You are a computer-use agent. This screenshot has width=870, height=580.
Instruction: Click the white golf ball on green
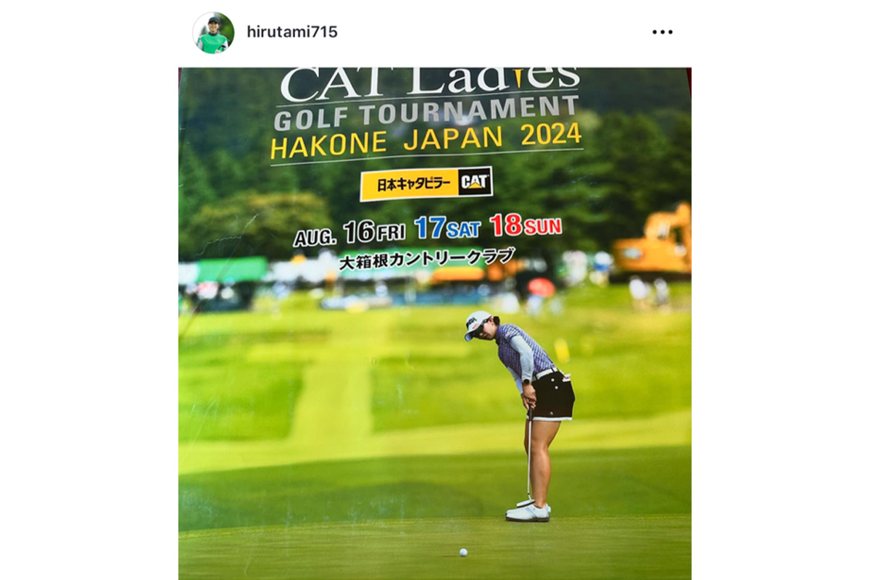[463, 552]
